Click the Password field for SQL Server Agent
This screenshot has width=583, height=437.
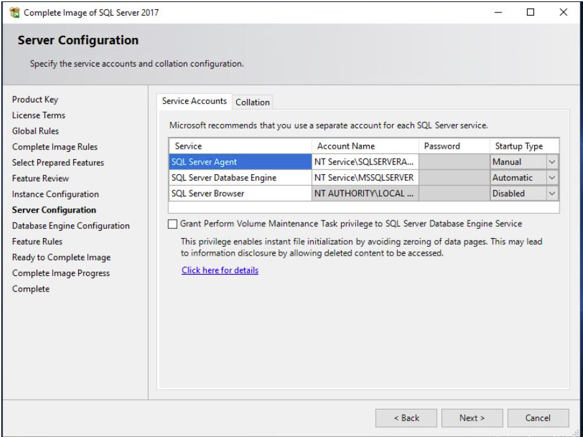click(x=455, y=162)
